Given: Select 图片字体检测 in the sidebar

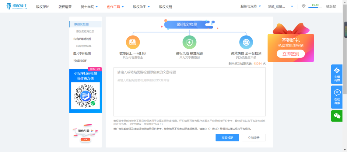Looking at the screenshot, I should pyautogui.click(x=82, y=54).
